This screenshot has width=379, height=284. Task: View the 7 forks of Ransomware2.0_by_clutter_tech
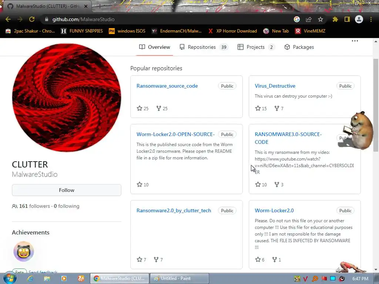[x=158, y=260]
